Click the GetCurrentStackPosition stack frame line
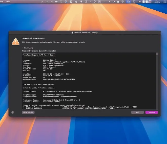Image resolution: width=167 pixels, height=144 pixels. [x=69, y=109]
